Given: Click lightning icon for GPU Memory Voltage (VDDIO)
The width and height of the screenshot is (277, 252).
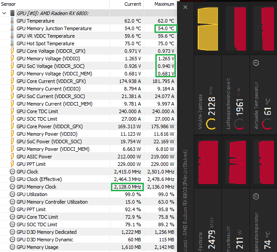Looking at the screenshot, I should [x=12, y=59].
